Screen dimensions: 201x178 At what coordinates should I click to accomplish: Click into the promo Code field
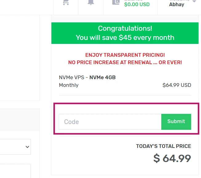click(x=110, y=122)
